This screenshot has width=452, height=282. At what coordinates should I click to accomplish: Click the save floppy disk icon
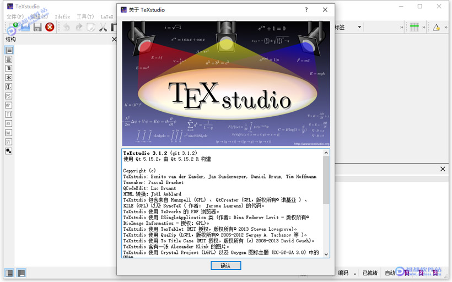pos(37,28)
